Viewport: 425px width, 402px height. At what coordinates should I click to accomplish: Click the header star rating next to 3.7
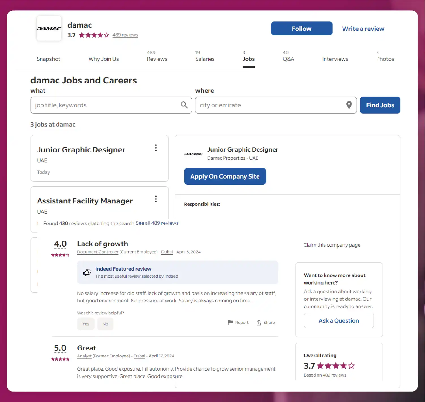click(x=94, y=35)
